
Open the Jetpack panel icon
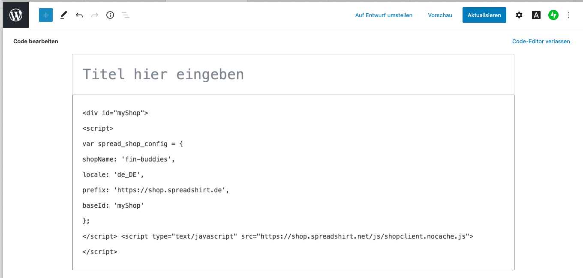click(x=553, y=15)
